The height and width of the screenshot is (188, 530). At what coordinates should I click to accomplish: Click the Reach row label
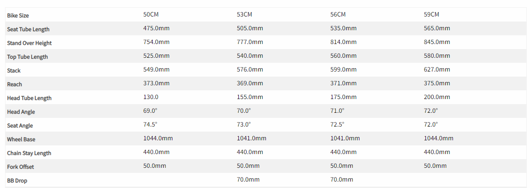point(15,84)
